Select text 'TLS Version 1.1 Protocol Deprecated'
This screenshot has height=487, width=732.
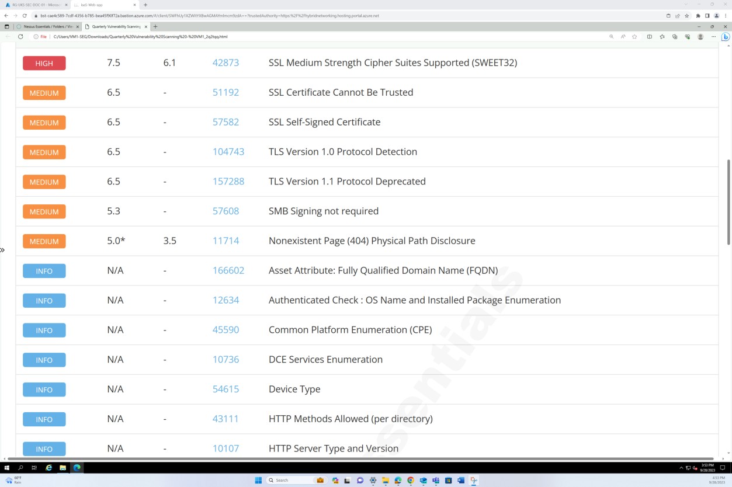pos(347,182)
